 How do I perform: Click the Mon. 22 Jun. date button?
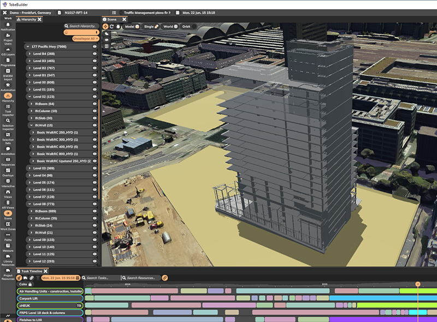click(60, 278)
